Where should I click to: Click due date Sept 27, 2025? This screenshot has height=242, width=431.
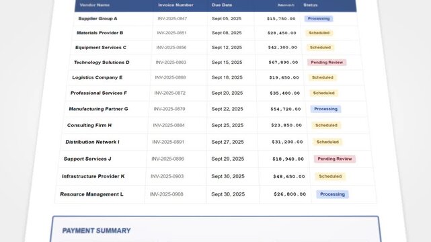227,142
